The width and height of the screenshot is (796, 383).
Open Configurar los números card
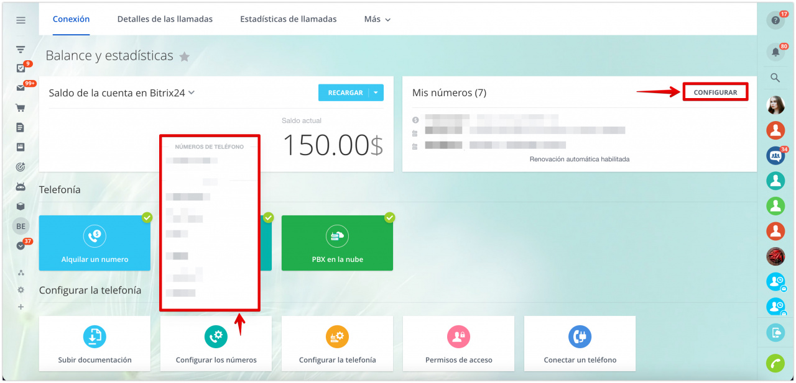(216, 343)
